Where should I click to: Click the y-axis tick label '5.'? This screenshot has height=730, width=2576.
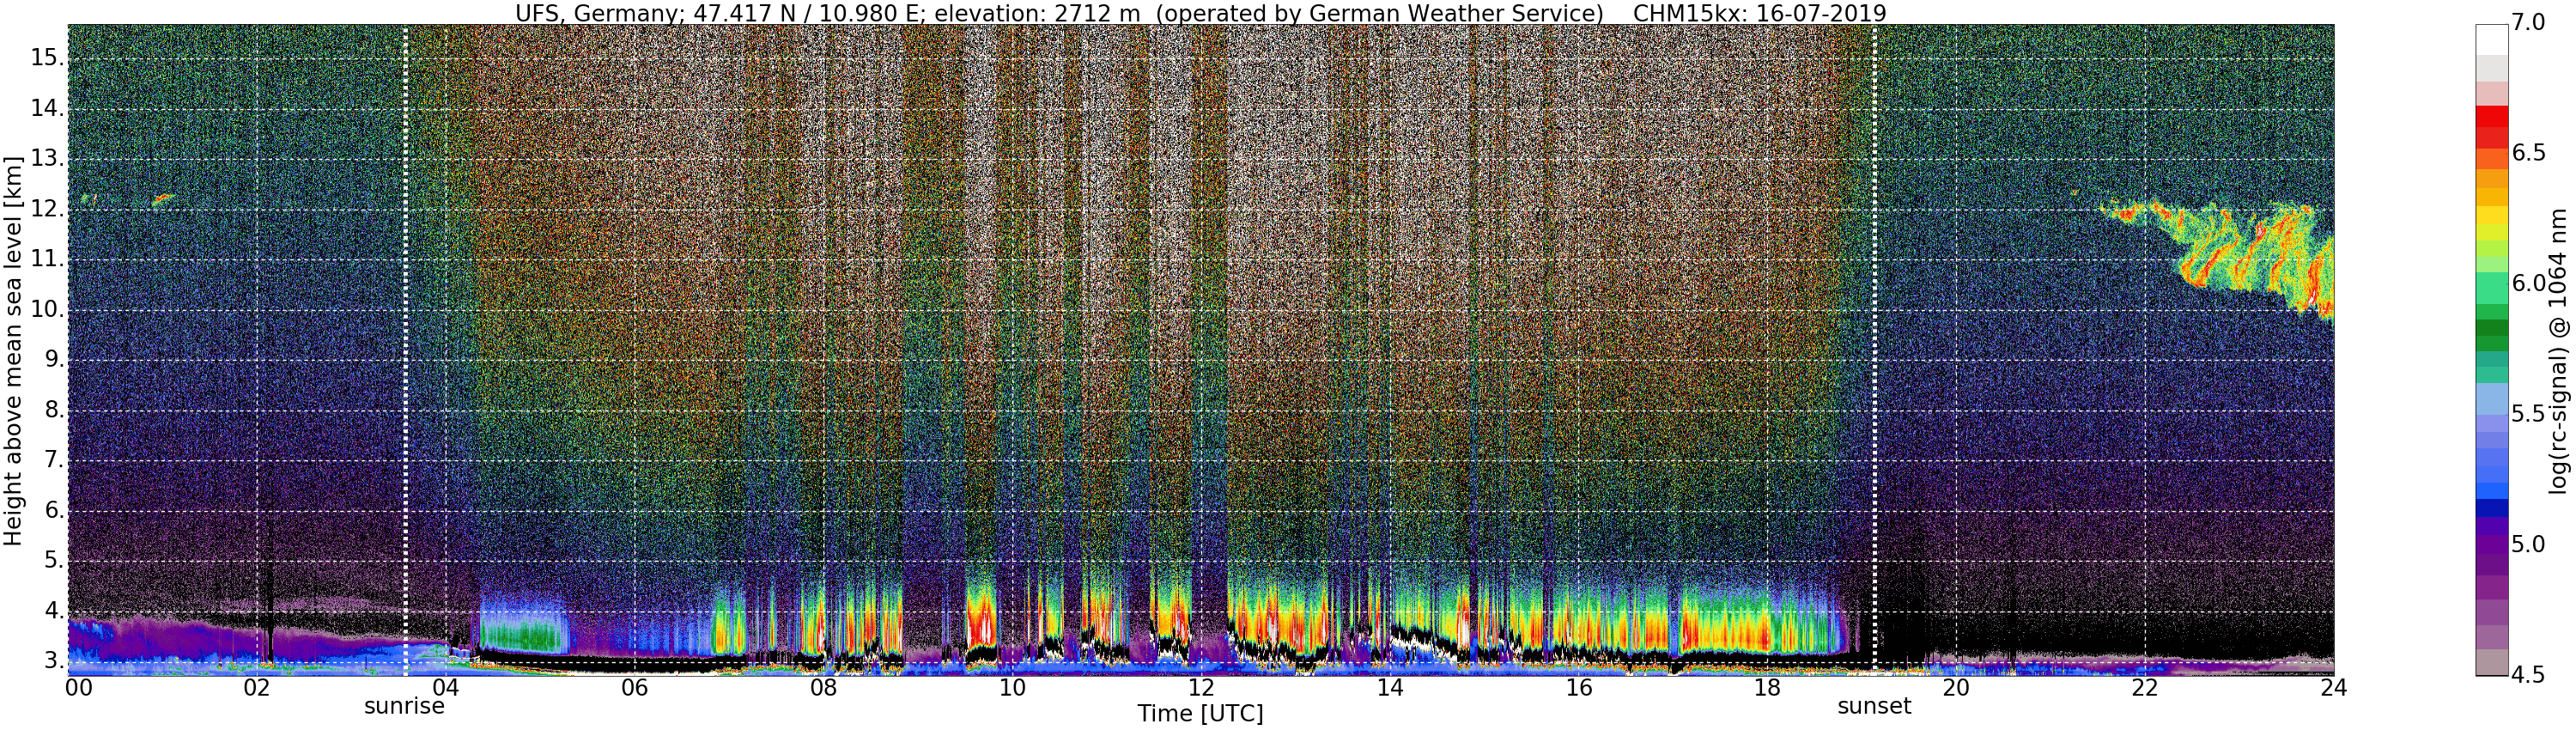coord(54,561)
